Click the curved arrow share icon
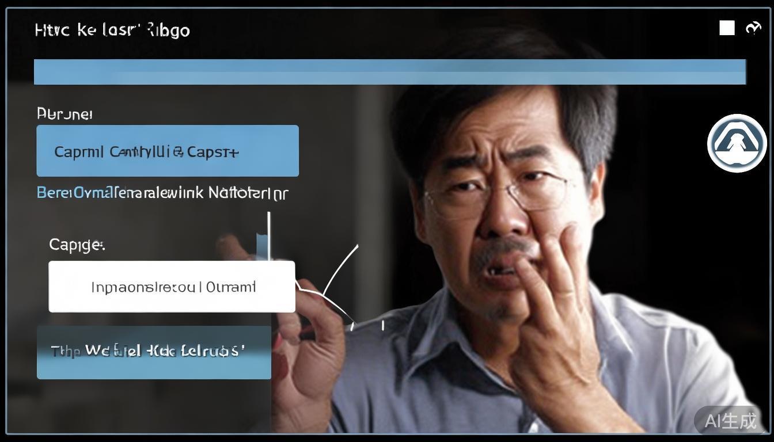Viewport: 774px width, 442px height. [x=753, y=28]
